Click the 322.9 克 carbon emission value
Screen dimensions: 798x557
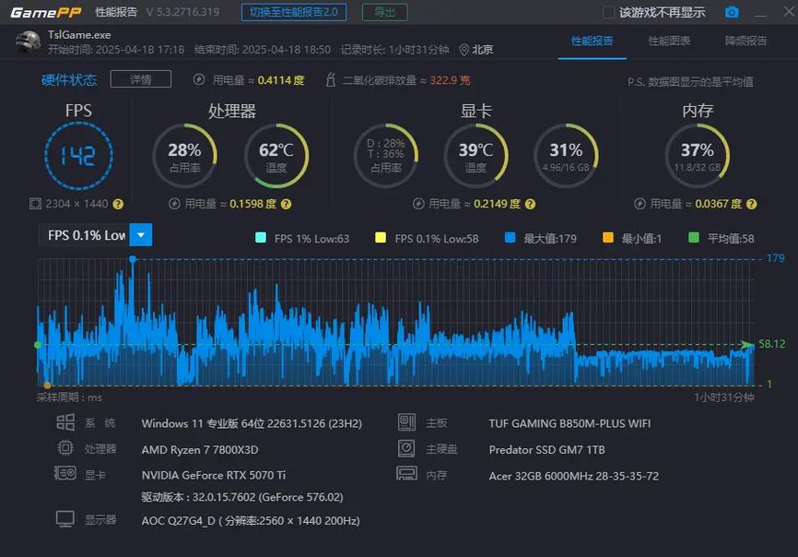pos(450,80)
